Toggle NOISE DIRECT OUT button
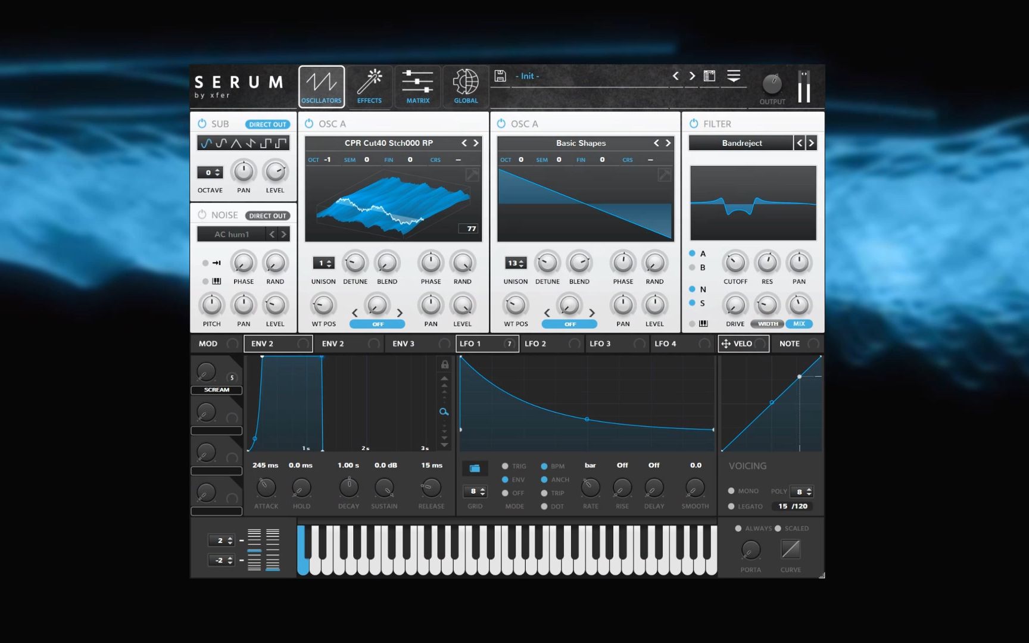Image resolution: width=1029 pixels, height=643 pixels. tap(267, 216)
